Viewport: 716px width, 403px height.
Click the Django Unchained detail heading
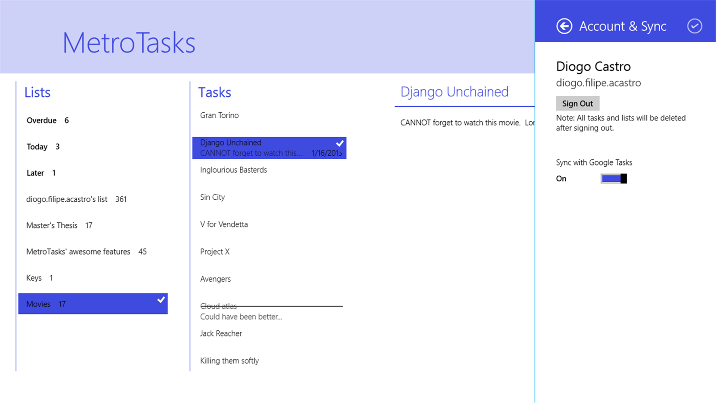tap(454, 91)
